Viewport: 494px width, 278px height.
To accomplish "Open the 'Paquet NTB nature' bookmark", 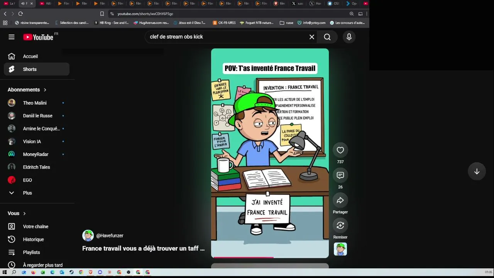I will [257, 23].
